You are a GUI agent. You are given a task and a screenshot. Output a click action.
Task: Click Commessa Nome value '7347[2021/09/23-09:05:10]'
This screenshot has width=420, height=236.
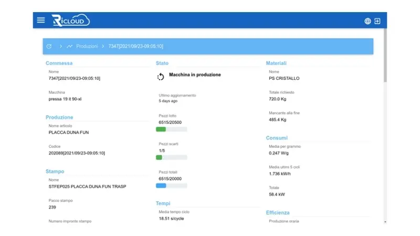(75, 78)
